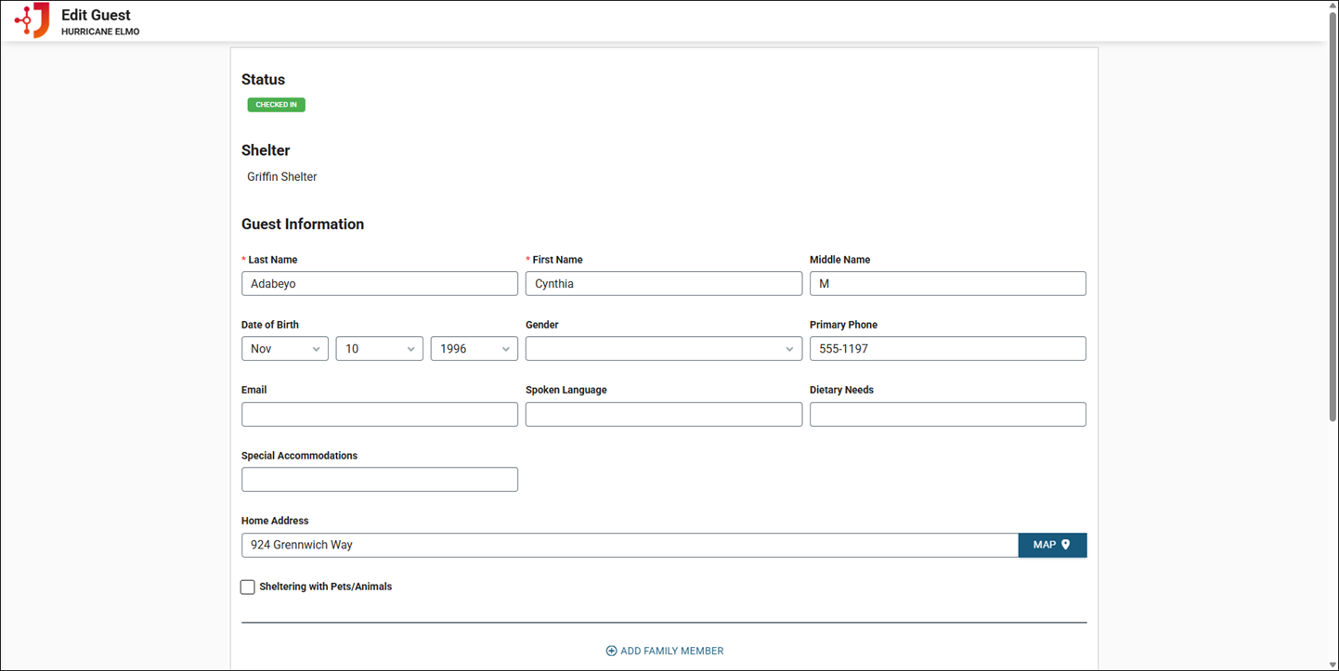Click the First Name field containing Cynthia
This screenshot has height=671, width=1339.
[x=663, y=284]
